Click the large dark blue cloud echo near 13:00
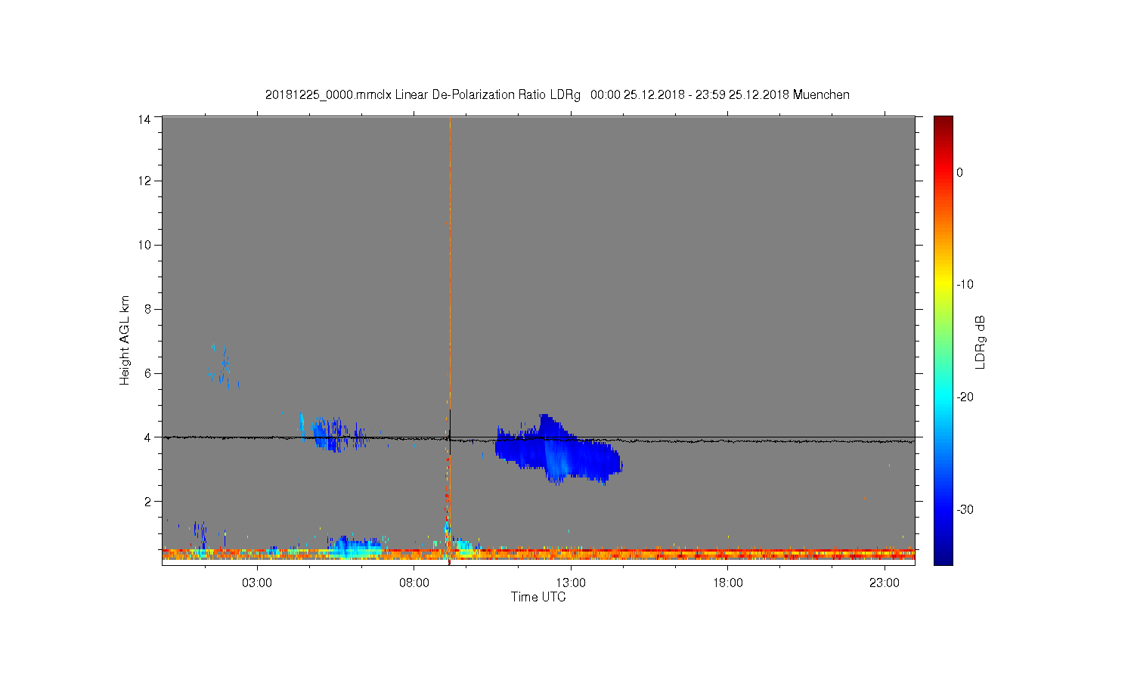This screenshot has width=1134, height=680. click(x=558, y=450)
